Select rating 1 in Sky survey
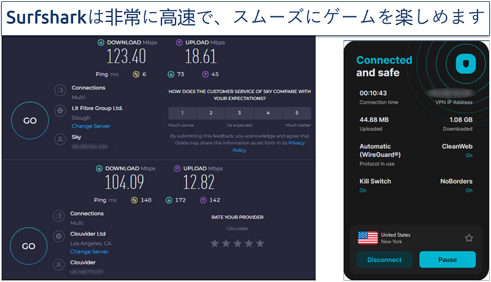The height and width of the screenshot is (282, 491). tap(182, 113)
